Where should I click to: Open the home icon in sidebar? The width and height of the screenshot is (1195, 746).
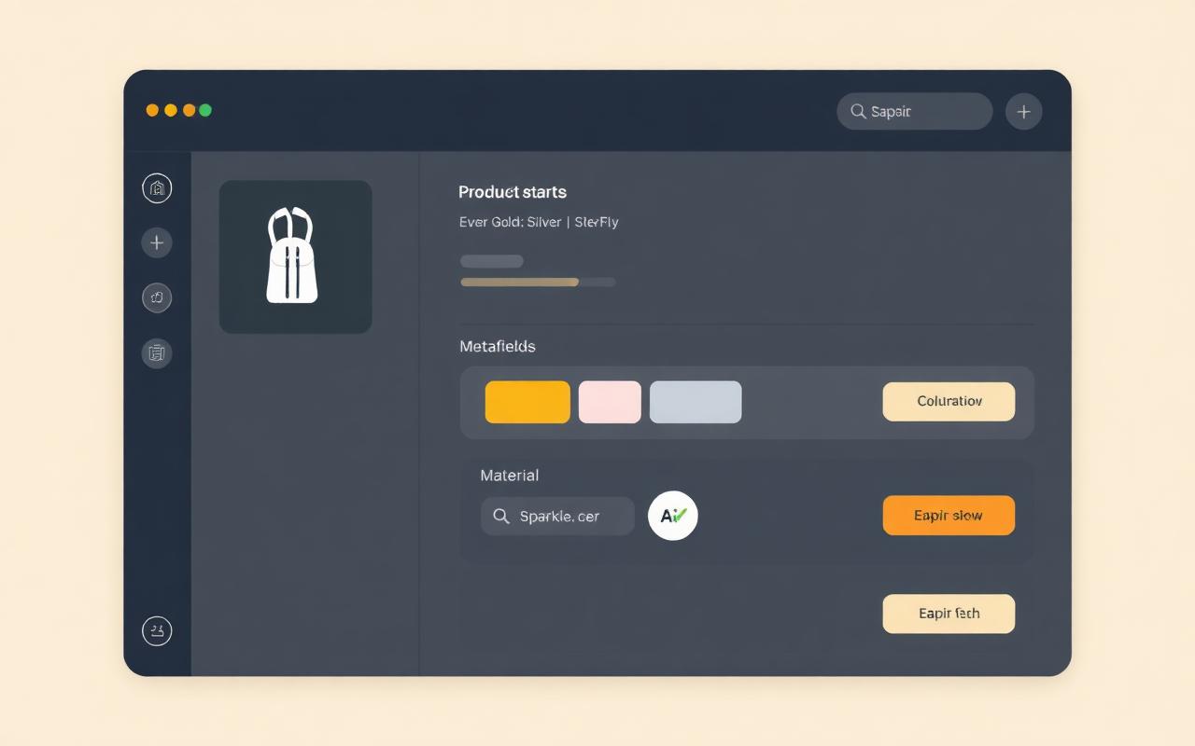tap(157, 188)
